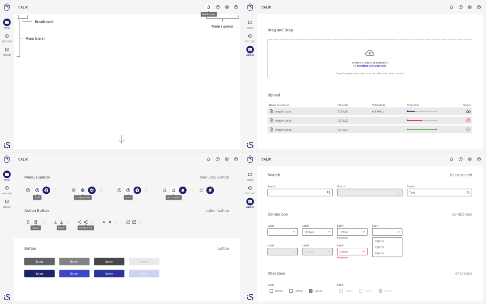Viewport: 486px width, 304px height.
Task: Toggle the middle Option checkbox
Action: pos(290,291)
